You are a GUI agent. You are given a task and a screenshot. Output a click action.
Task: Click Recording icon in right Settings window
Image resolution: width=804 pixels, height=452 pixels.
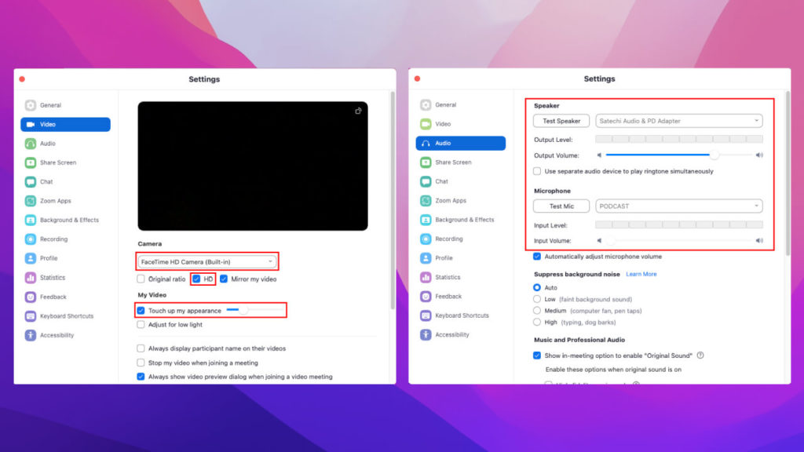[x=426, y=239]
